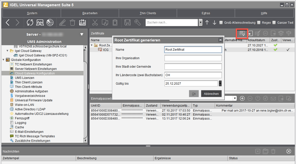Click the back navigation arrow

click(7, 23)
